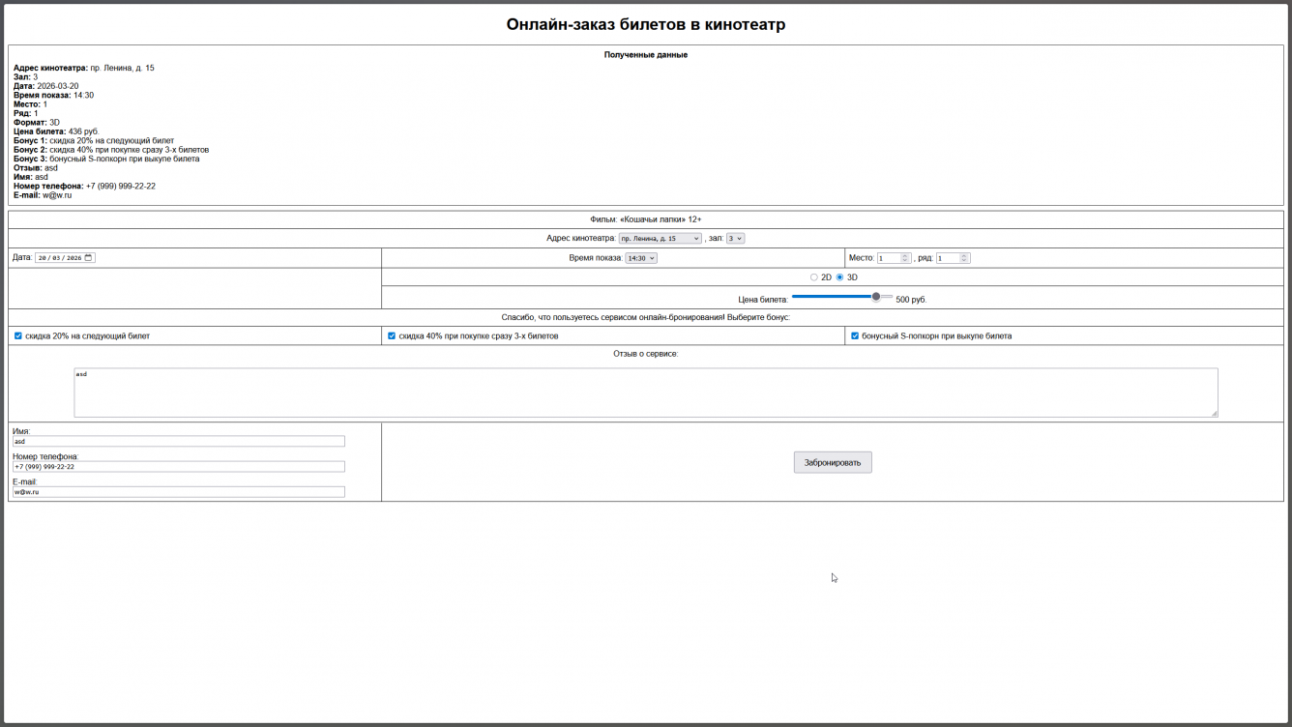
Task: Select the 2D format radio button
Action: click(x=814, y=277)
